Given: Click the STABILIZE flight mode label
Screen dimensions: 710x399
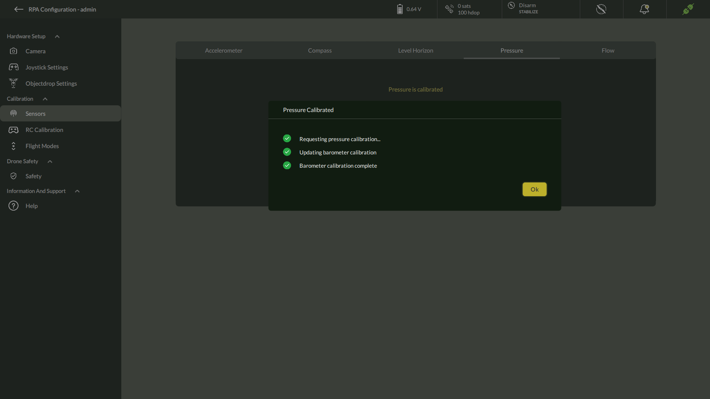Looking at the screenshot, I should [x=528, y=12].
